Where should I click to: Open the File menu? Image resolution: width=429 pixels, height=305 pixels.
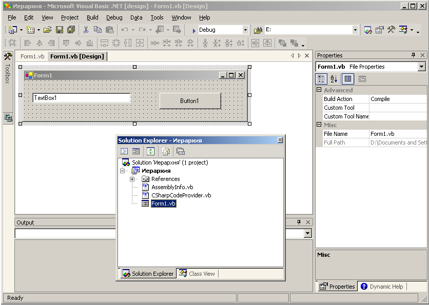(x=12, y=17)
